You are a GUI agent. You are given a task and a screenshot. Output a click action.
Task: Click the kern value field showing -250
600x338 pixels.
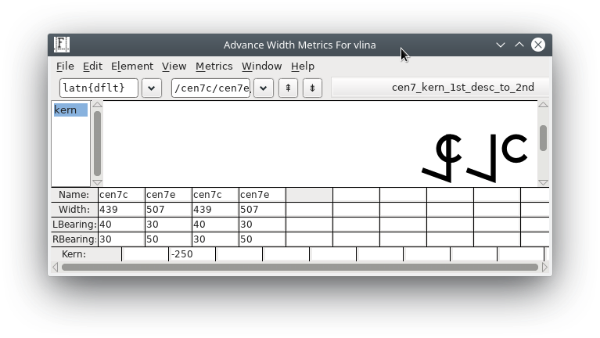192,254
